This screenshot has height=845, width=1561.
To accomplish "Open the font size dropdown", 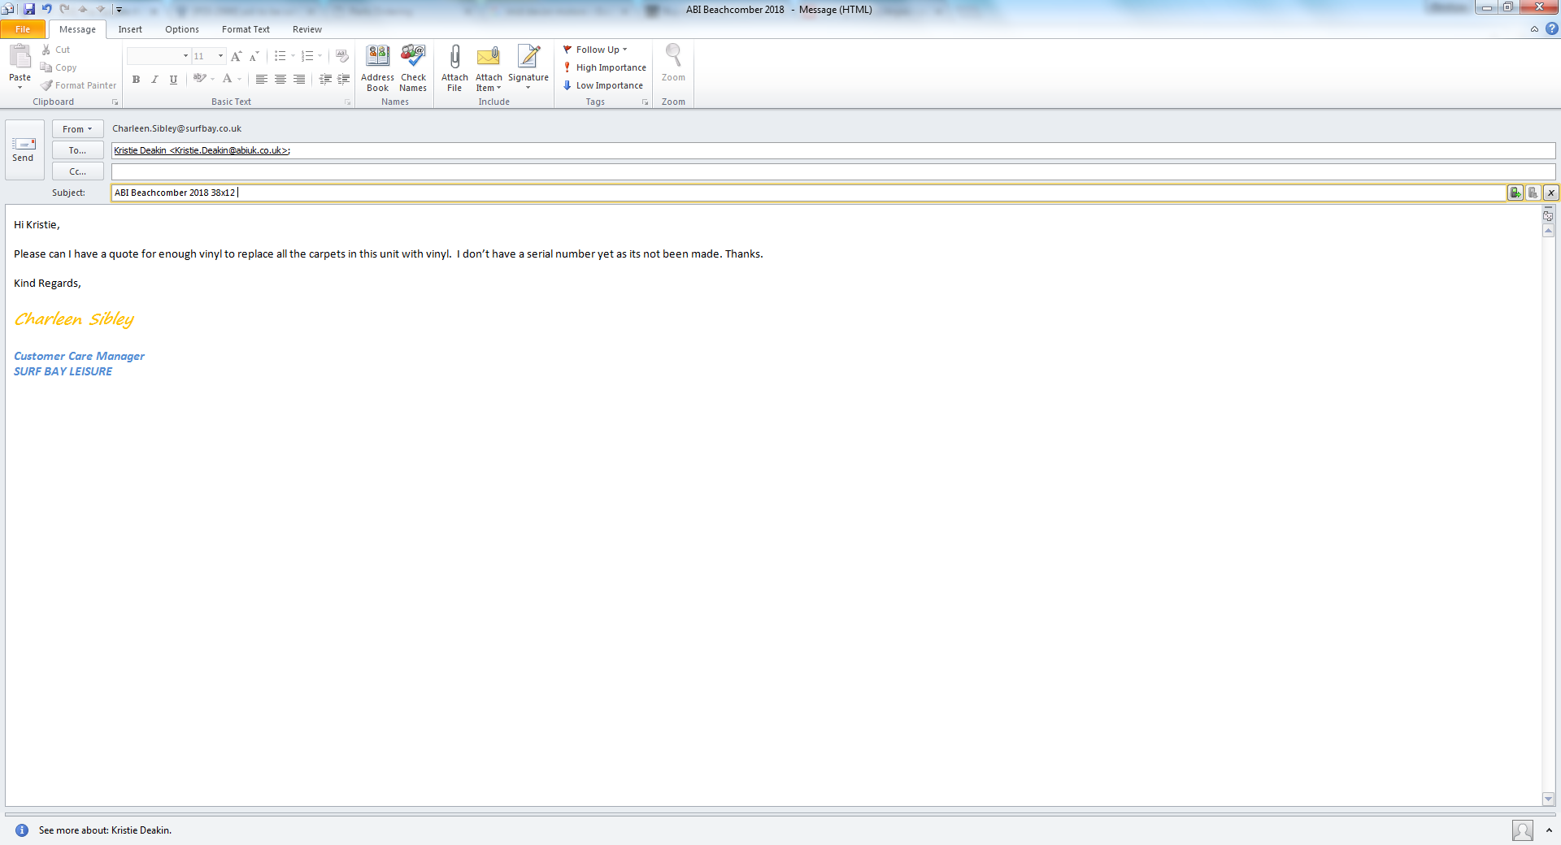I will pos(220,56).
